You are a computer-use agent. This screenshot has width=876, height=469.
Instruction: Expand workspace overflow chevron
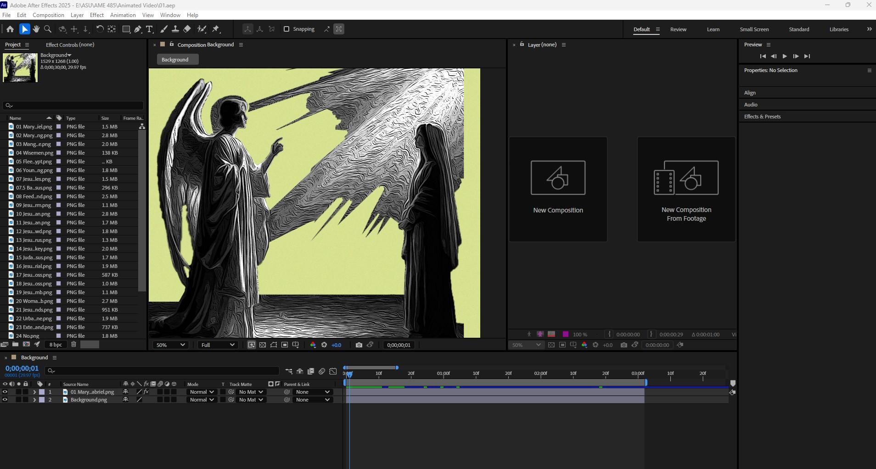tap(869, 29)
